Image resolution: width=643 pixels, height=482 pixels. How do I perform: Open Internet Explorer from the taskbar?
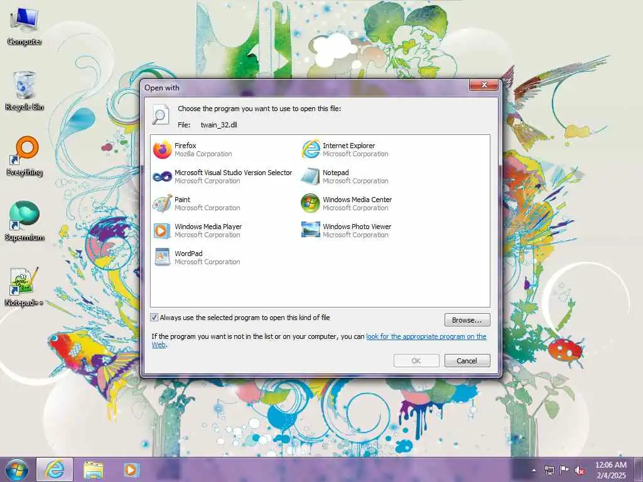[55, 469]
